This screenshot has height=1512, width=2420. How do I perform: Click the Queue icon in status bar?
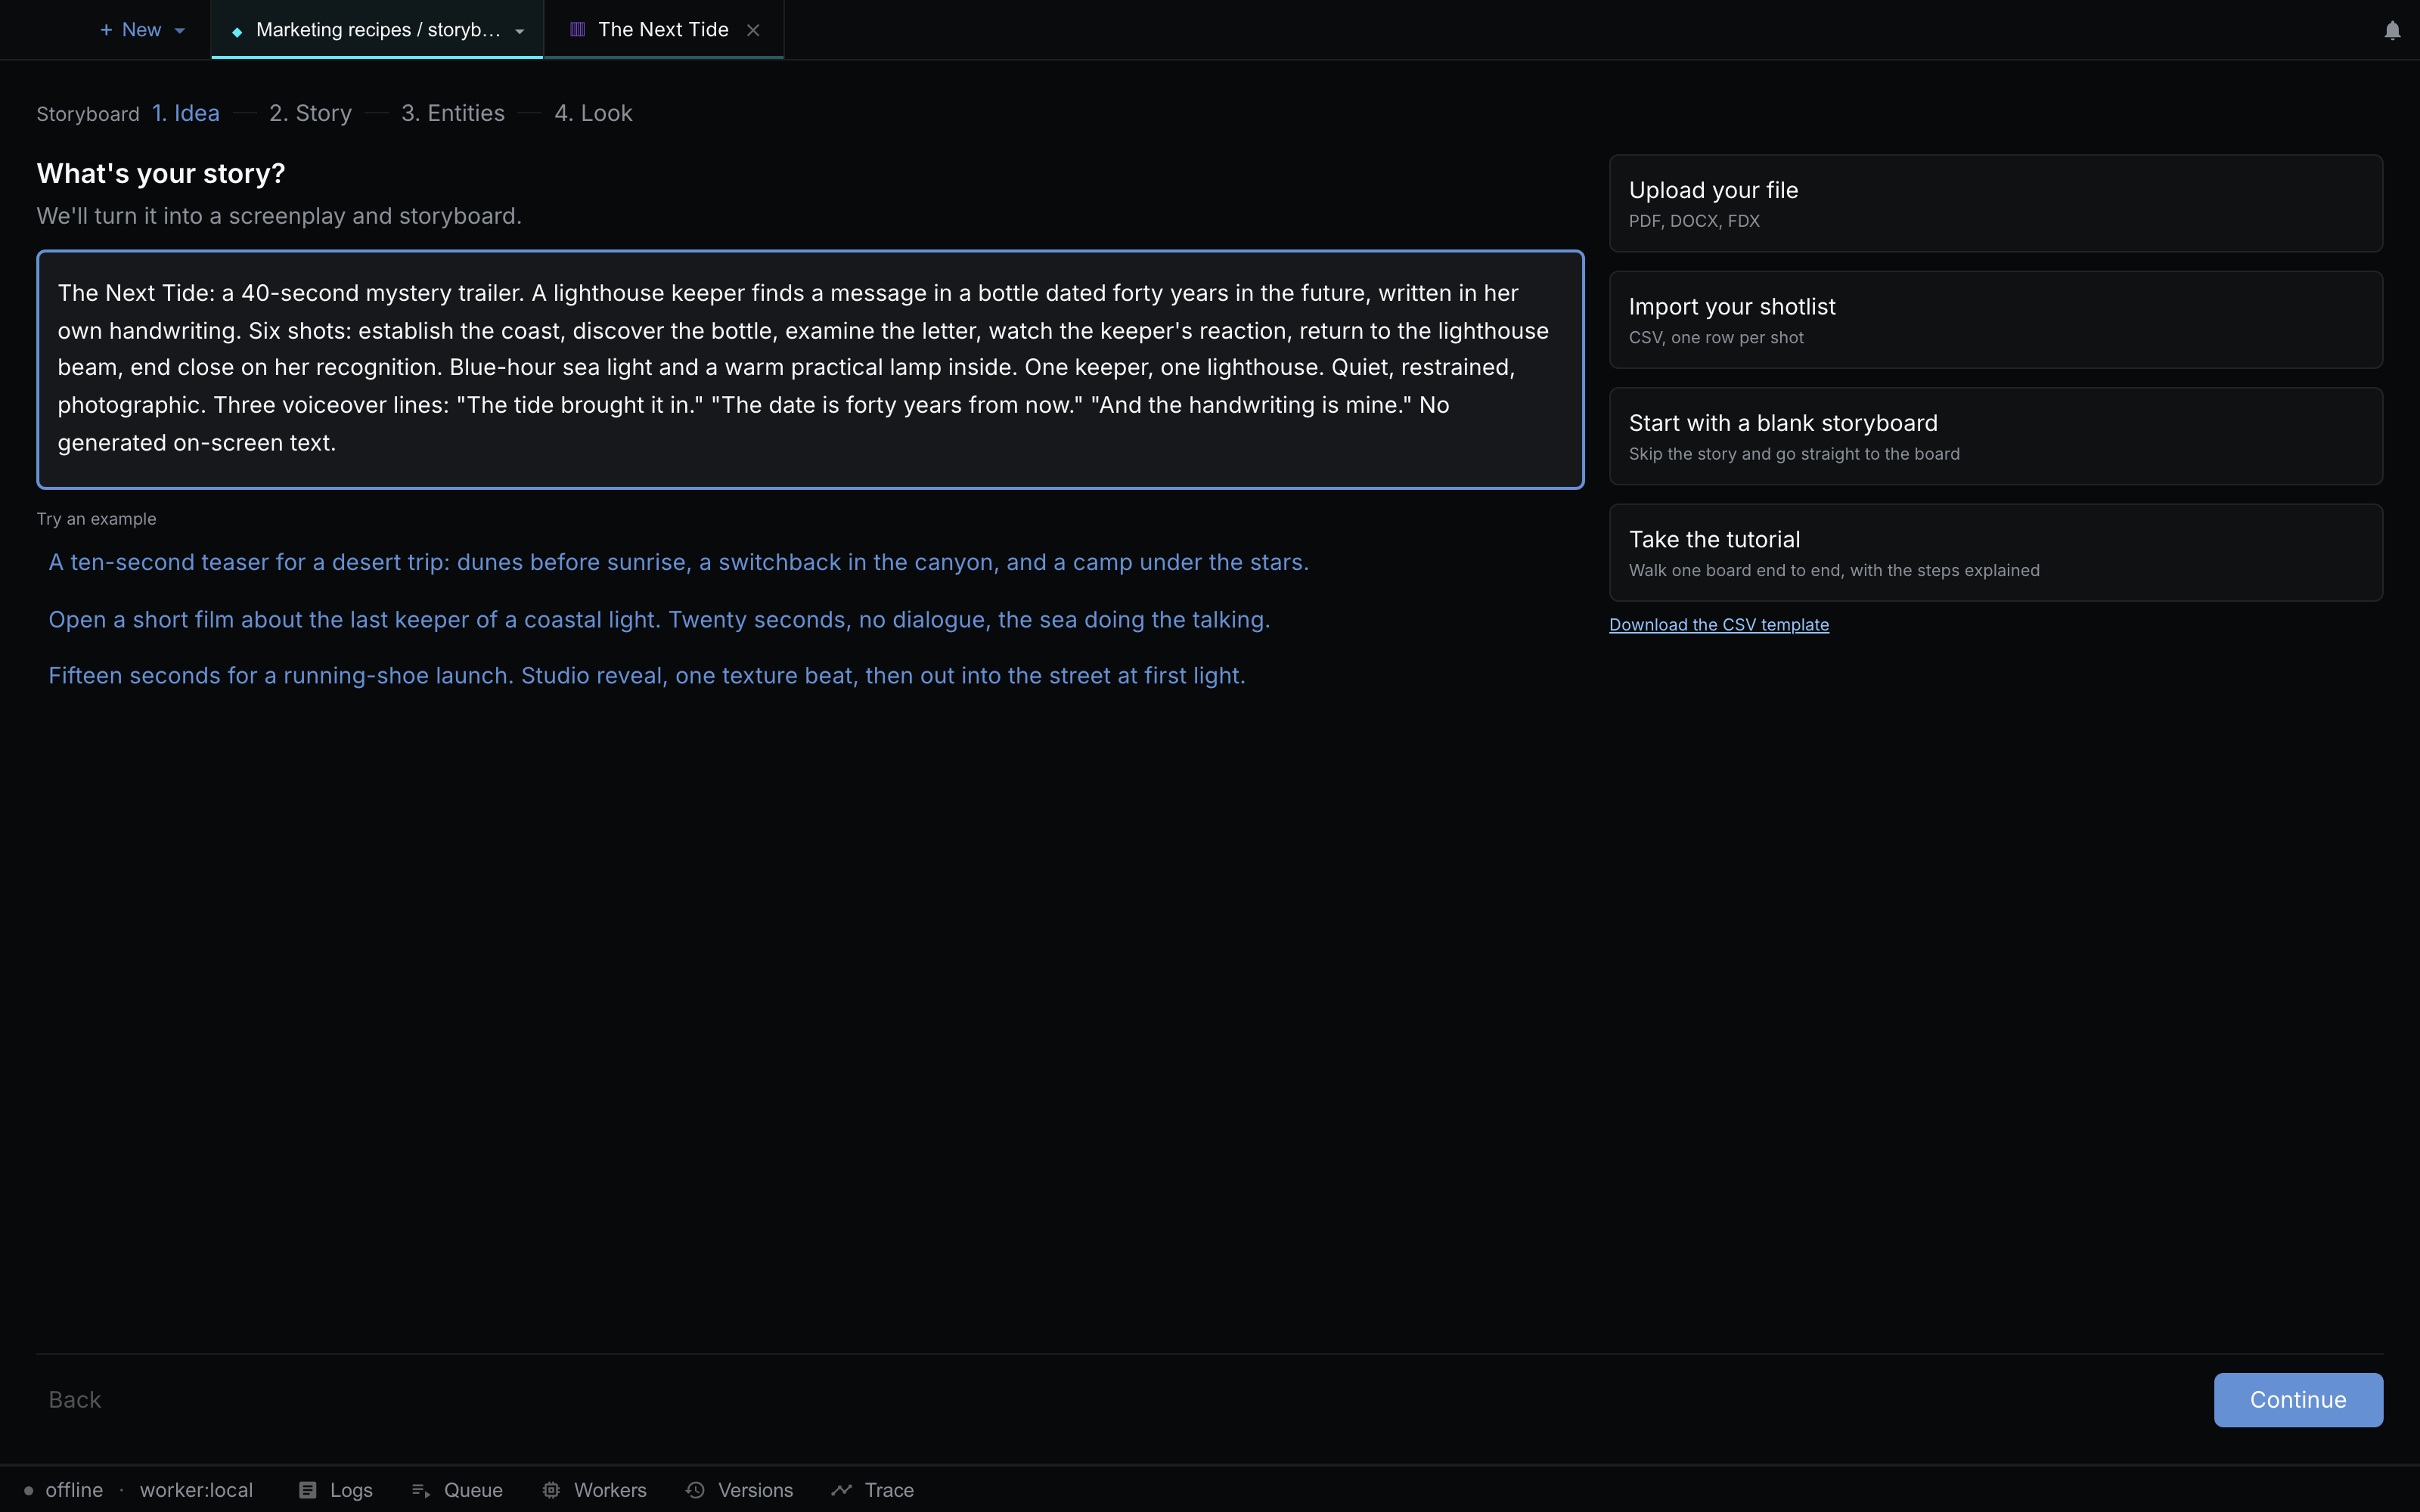[421, 1490]
